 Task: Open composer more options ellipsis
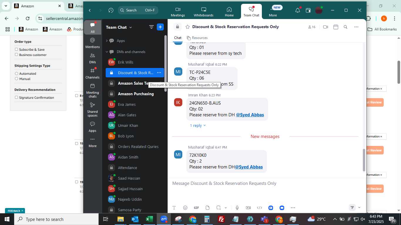(293, 208)
